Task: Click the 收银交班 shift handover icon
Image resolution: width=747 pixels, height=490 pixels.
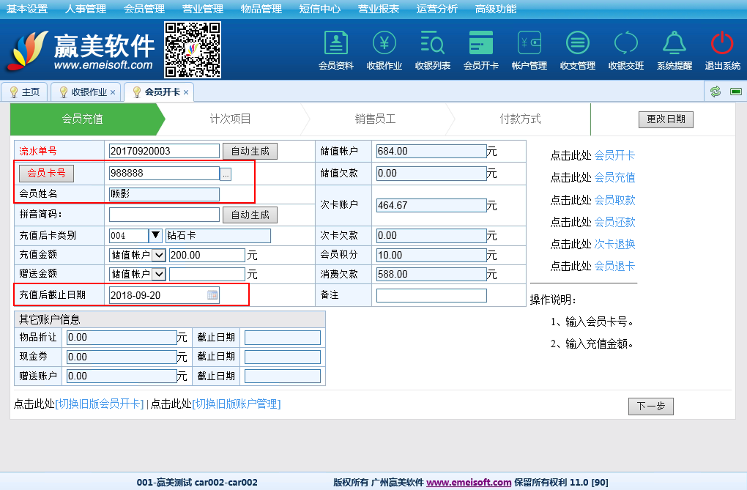Action: (x=626, y=44)
